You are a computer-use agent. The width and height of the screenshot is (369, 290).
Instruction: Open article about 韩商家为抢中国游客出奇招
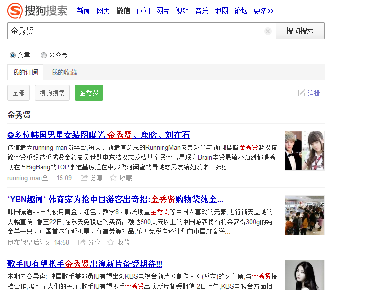(115, 199)
